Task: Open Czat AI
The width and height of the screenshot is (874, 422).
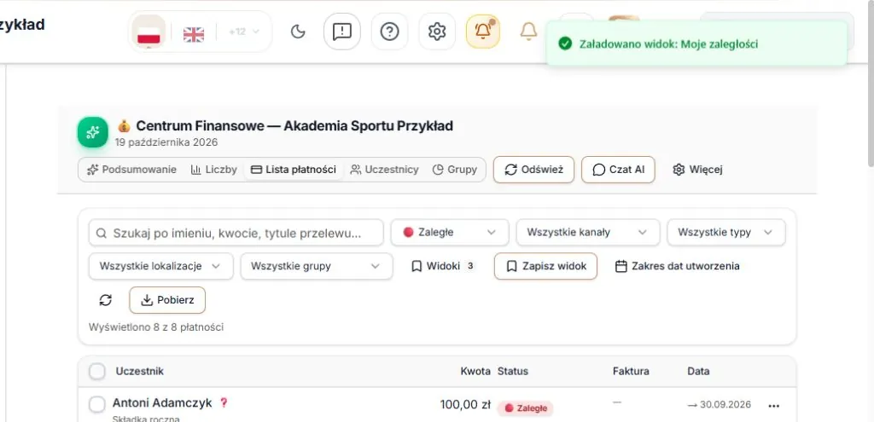Action: pyautogui.click(x=618, y=170)
